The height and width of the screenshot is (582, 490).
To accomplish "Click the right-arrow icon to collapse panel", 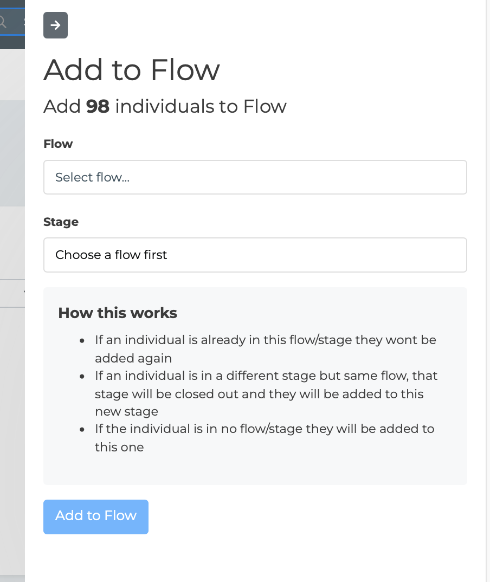I will click(55, 25).
